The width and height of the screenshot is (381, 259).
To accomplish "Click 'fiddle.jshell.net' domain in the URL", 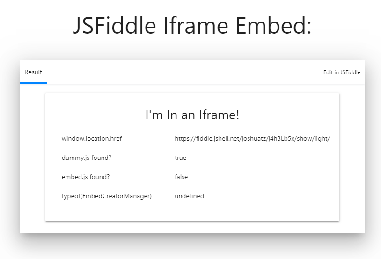I will [x=216, y=139].
